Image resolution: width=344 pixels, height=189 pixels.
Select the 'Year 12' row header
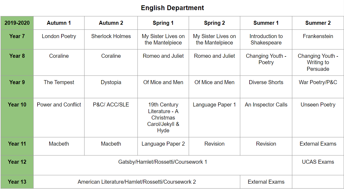[17, 165]
